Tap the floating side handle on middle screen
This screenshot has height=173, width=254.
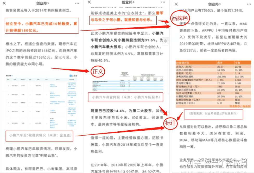click(166, 41)
